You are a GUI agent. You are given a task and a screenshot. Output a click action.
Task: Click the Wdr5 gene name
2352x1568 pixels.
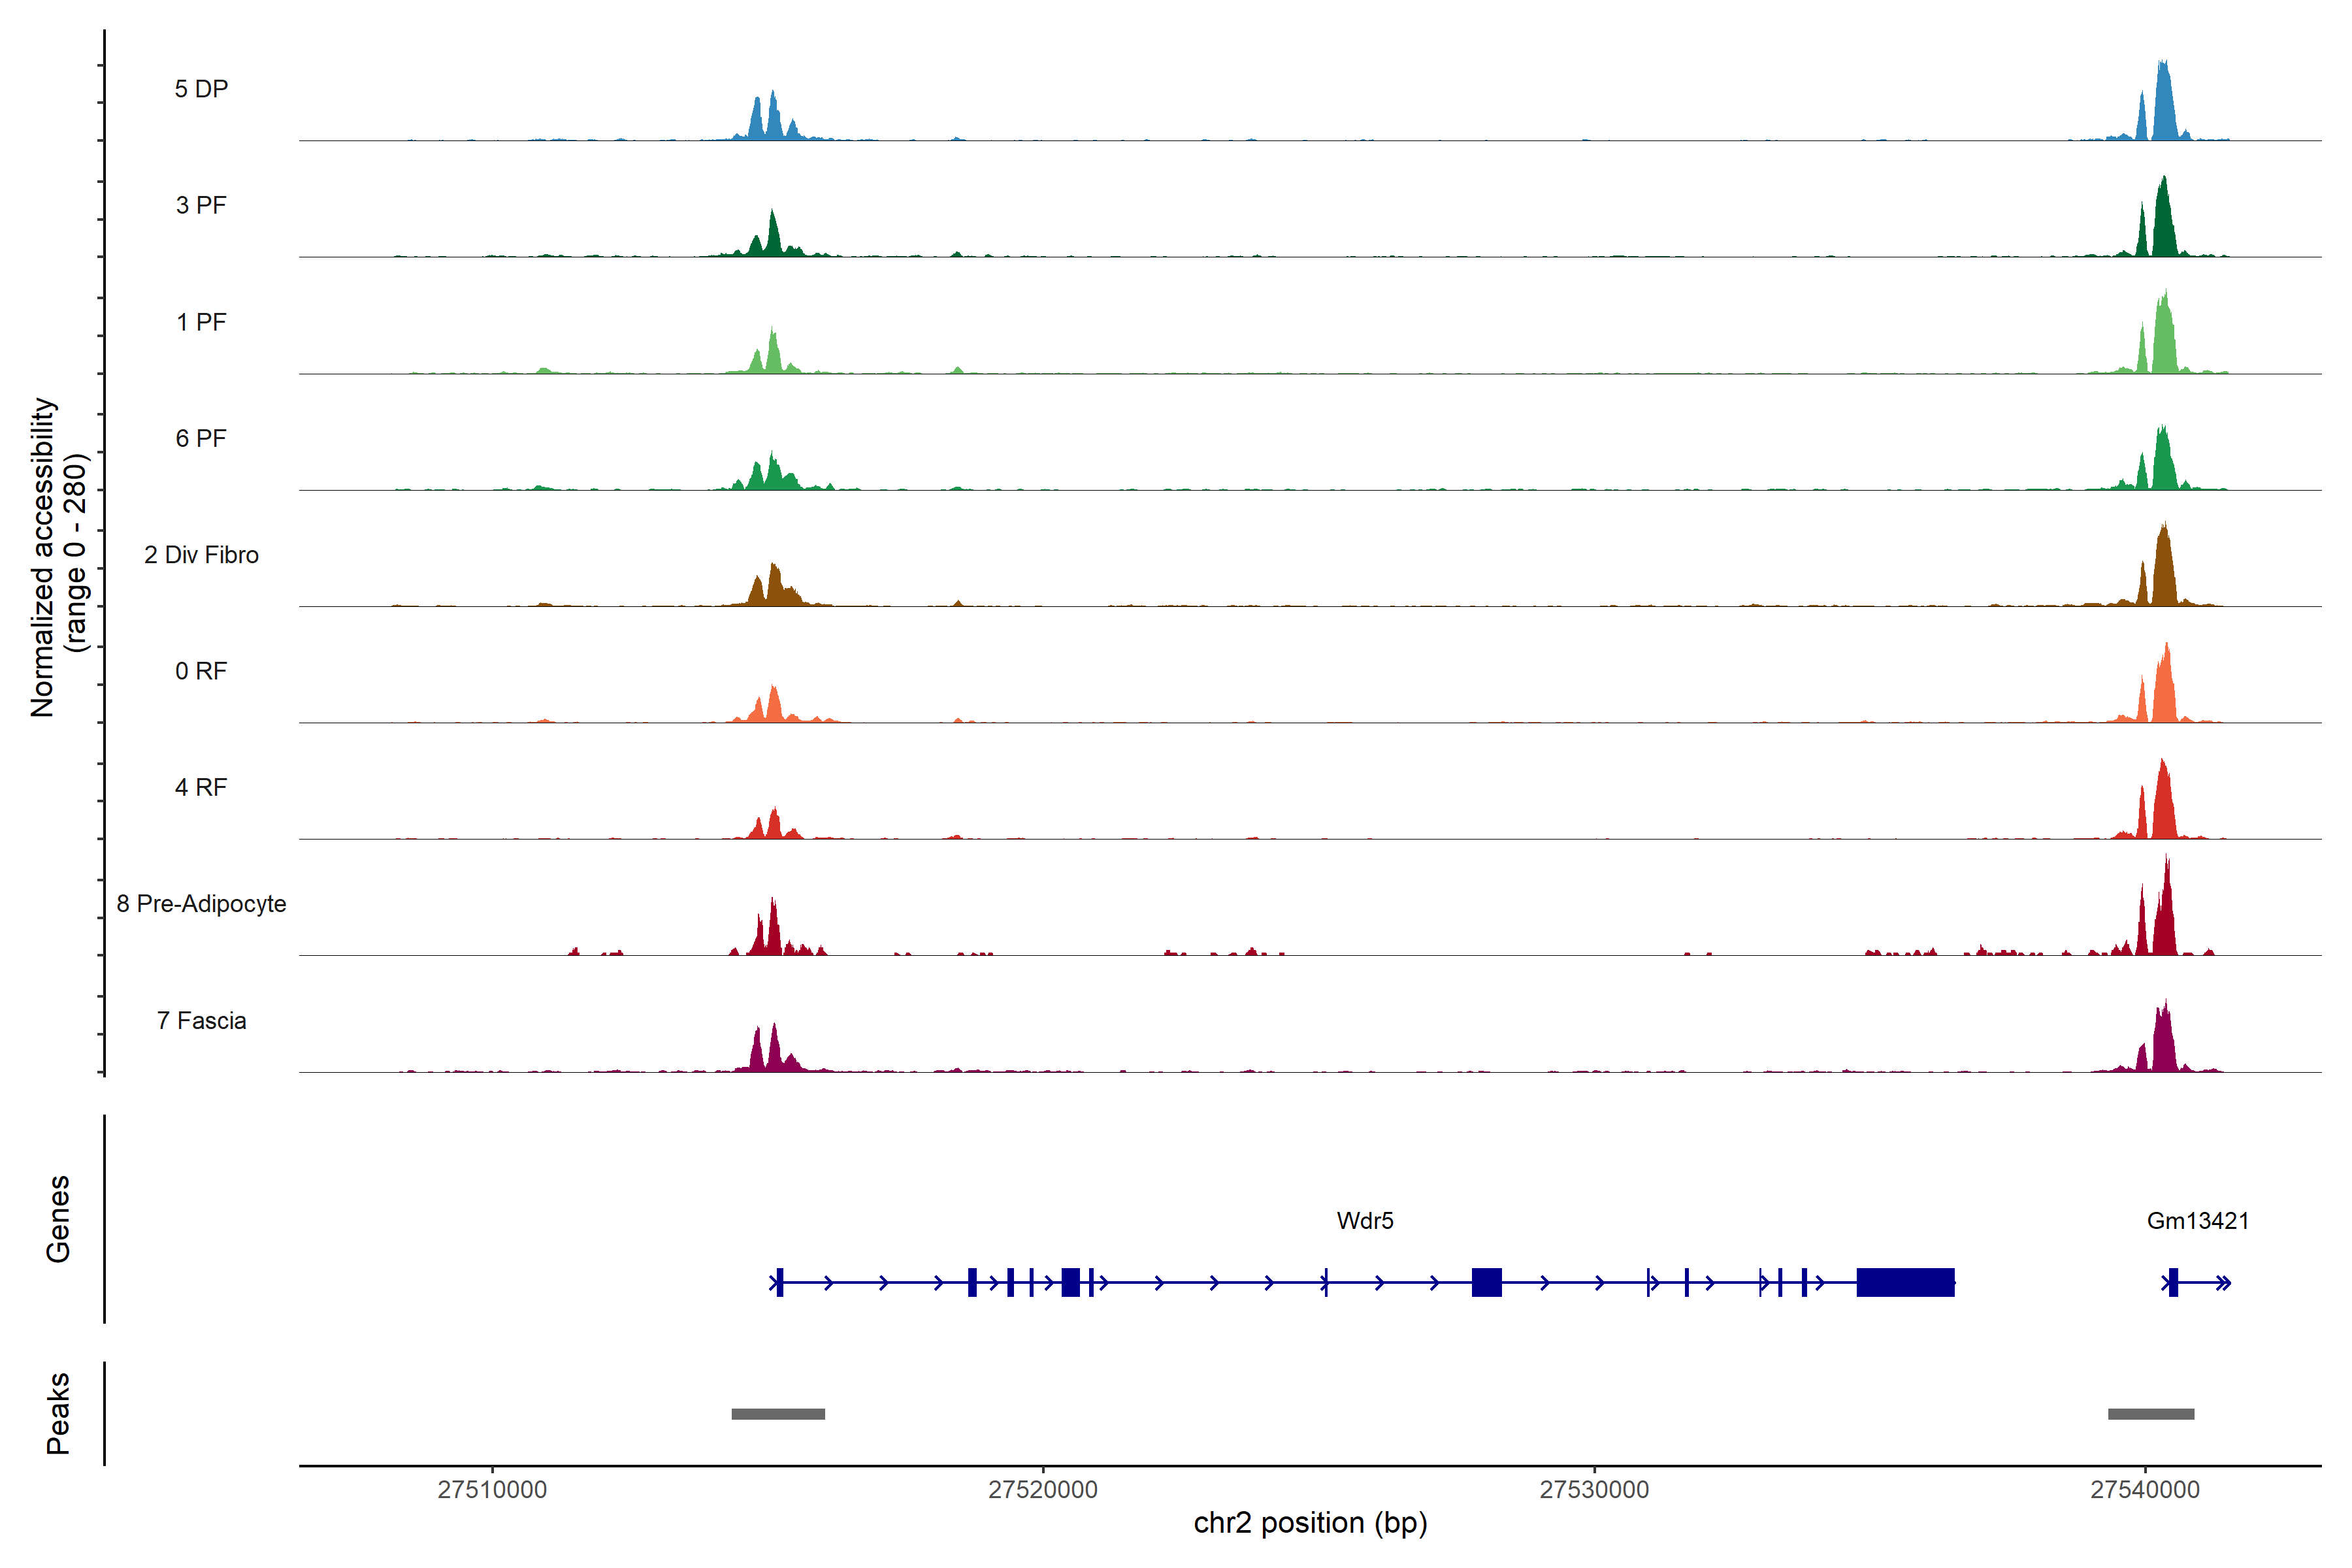(1365, 1221)
